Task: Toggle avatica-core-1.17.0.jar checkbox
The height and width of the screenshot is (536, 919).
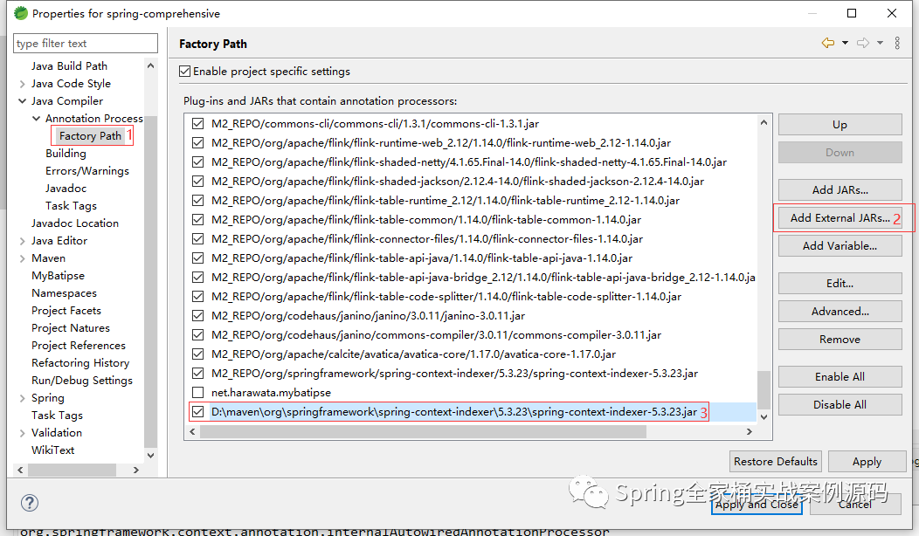Action: pos(198,354)
